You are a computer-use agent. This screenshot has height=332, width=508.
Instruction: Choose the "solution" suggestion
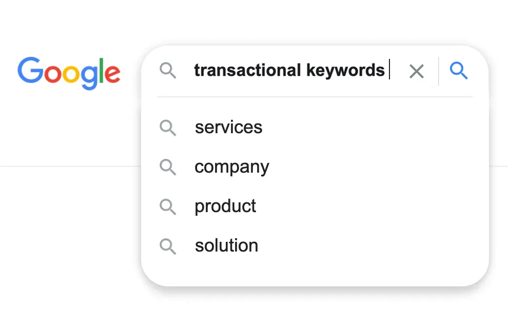(226, 246)
